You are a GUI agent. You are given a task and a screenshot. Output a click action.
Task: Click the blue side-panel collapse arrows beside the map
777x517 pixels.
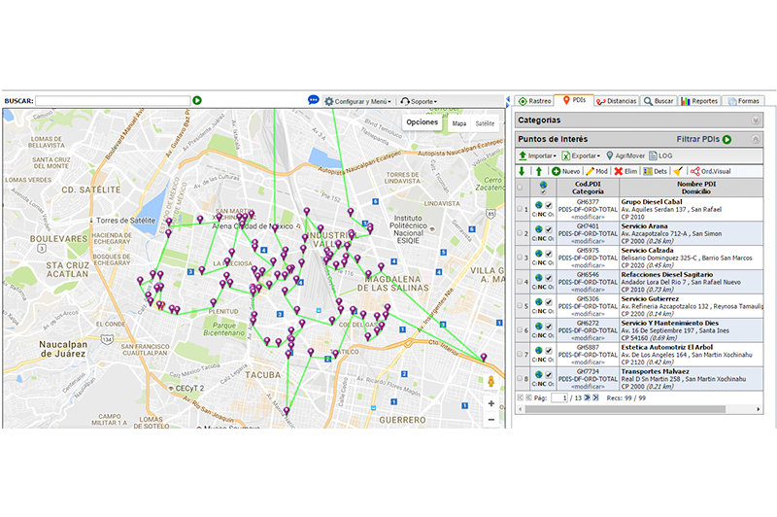[x=507, y=102]
